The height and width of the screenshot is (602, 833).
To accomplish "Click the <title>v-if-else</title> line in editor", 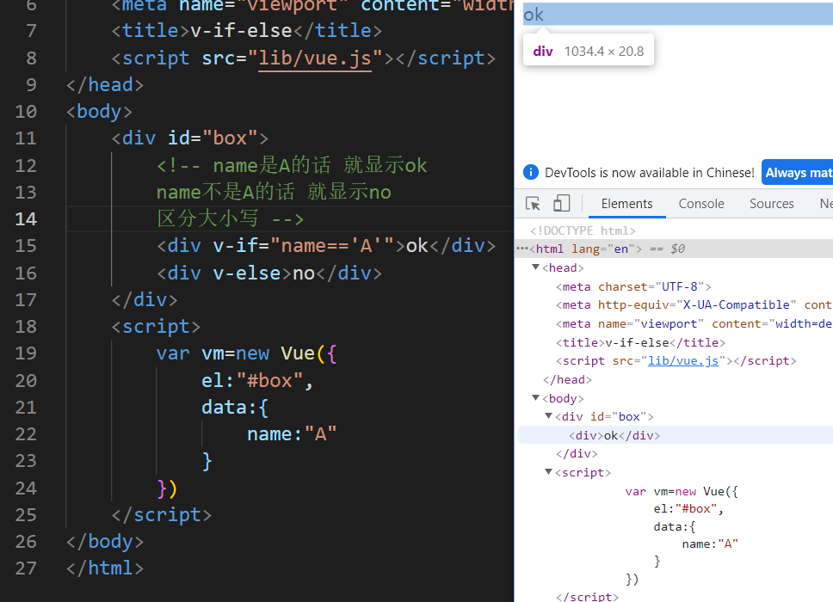I will pyautogui.click(x=246, y=30).
